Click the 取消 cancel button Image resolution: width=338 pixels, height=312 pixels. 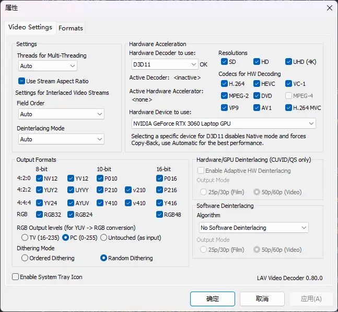pyautogui.click(x=262, y=299)
